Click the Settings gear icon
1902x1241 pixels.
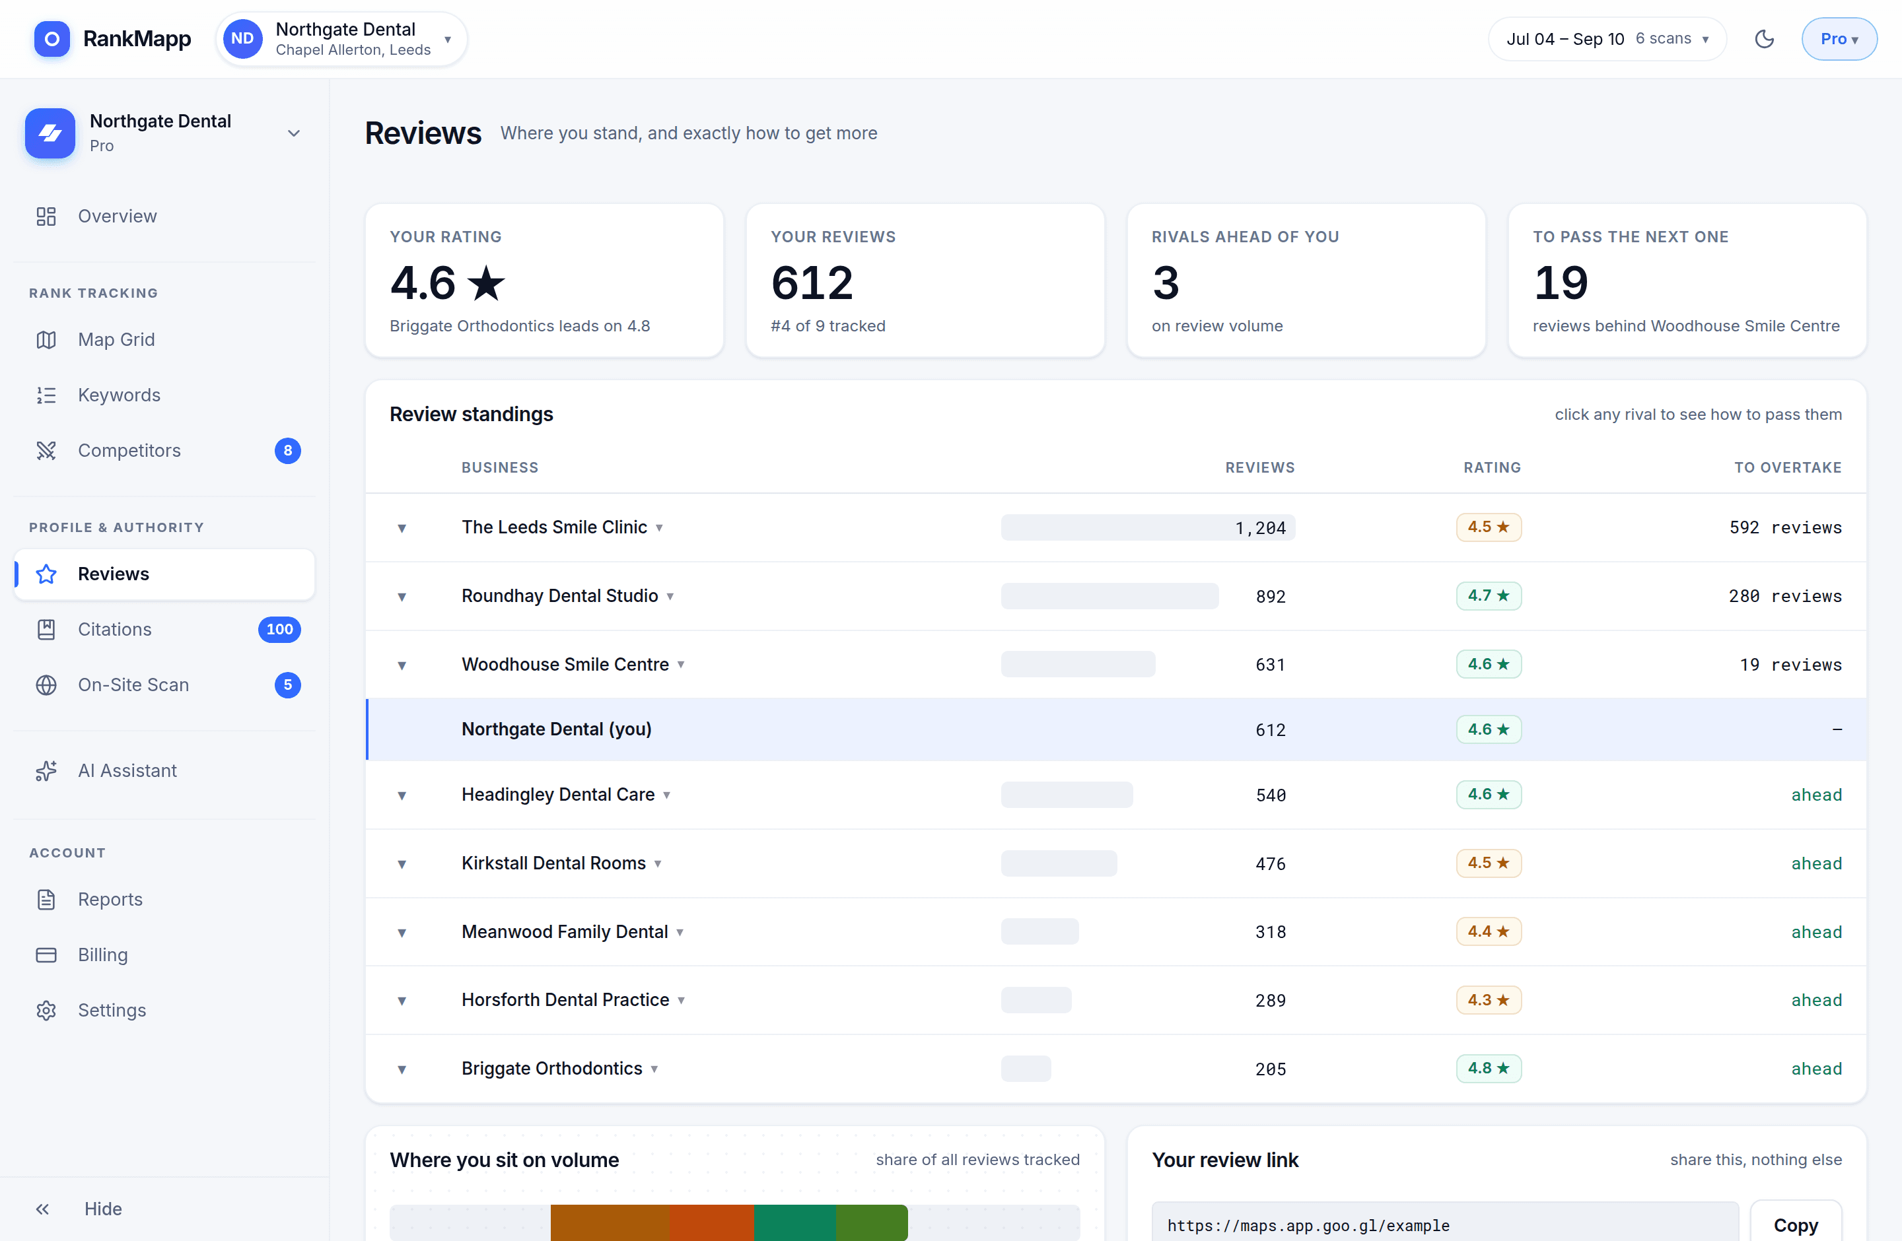coord(46,1010)
